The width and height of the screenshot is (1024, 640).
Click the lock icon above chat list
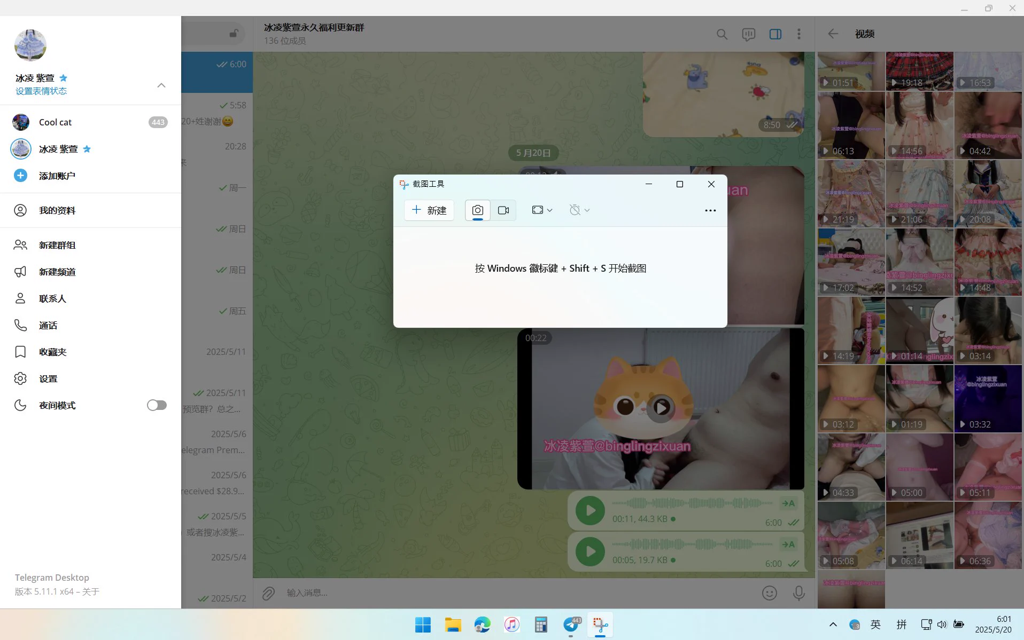point(234,33)
